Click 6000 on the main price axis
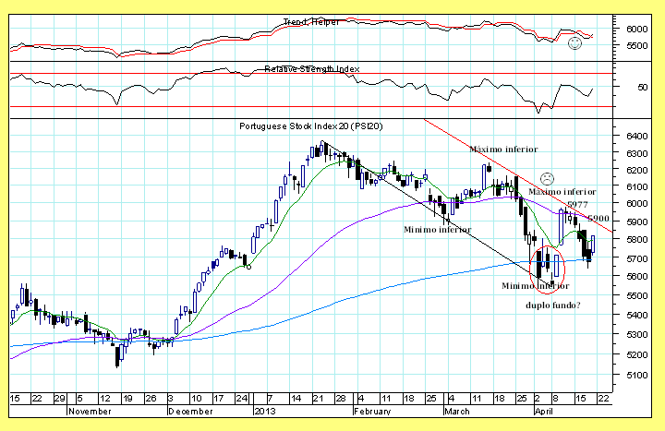Screen dimensions: 665x431 (637, 203)
